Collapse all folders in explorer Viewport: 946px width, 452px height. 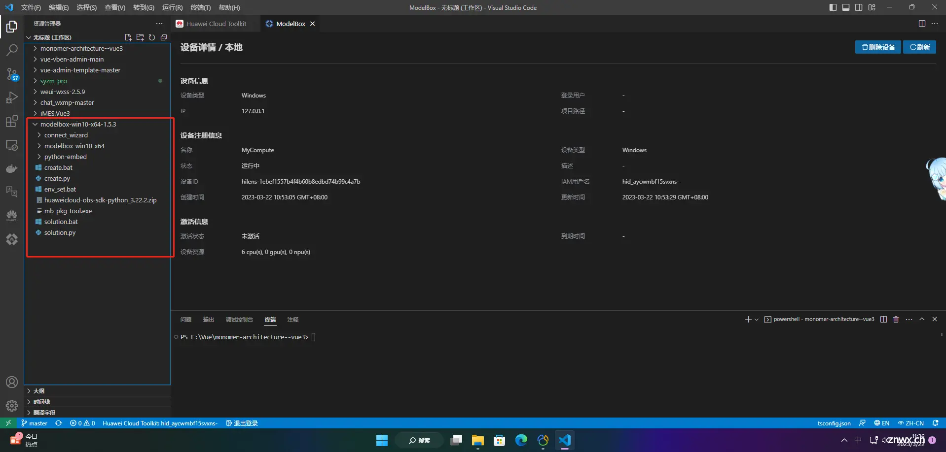coord(164,37)
